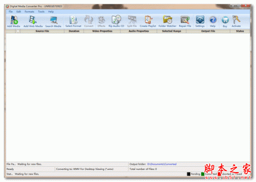Open the Effects tool
The width and height of the screenshot is (256, 182).
102,21
